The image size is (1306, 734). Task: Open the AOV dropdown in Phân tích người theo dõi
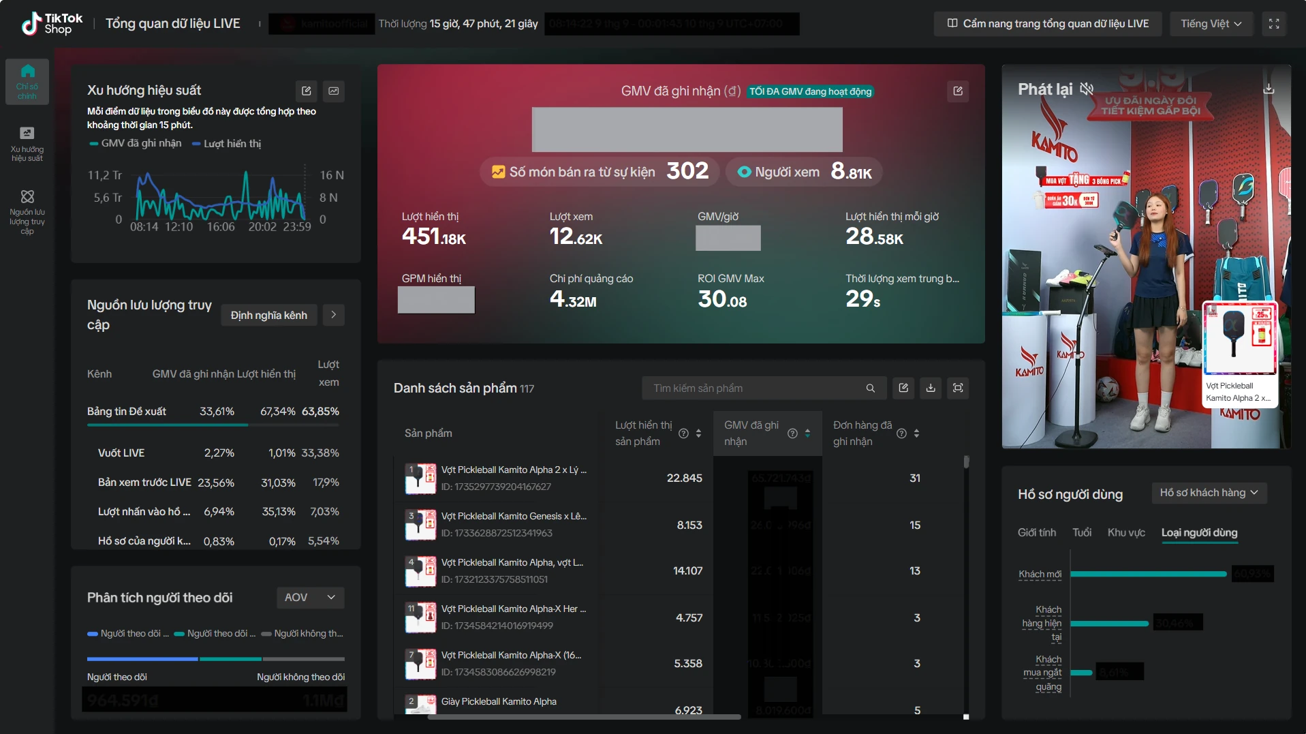click(x=310, y=597)
